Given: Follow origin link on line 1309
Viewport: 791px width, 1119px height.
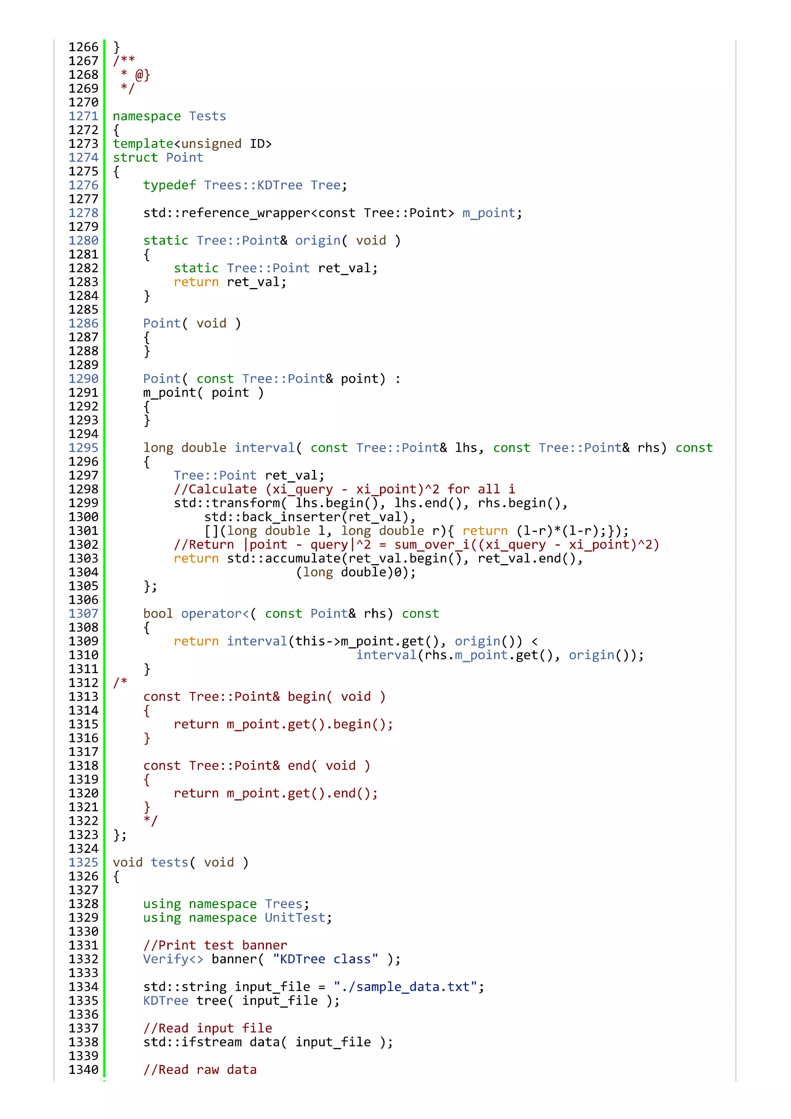Looking at the screenshot, I should pos(478,642).
